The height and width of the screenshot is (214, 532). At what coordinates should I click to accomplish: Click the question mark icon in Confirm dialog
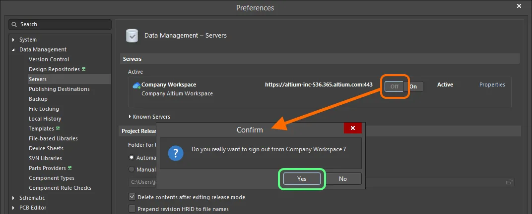(176, 153)
